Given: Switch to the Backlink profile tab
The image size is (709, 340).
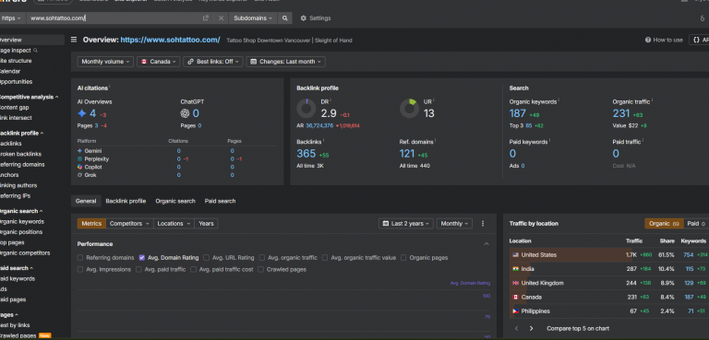Looking at the screenshot, I should tap(126, 201).
